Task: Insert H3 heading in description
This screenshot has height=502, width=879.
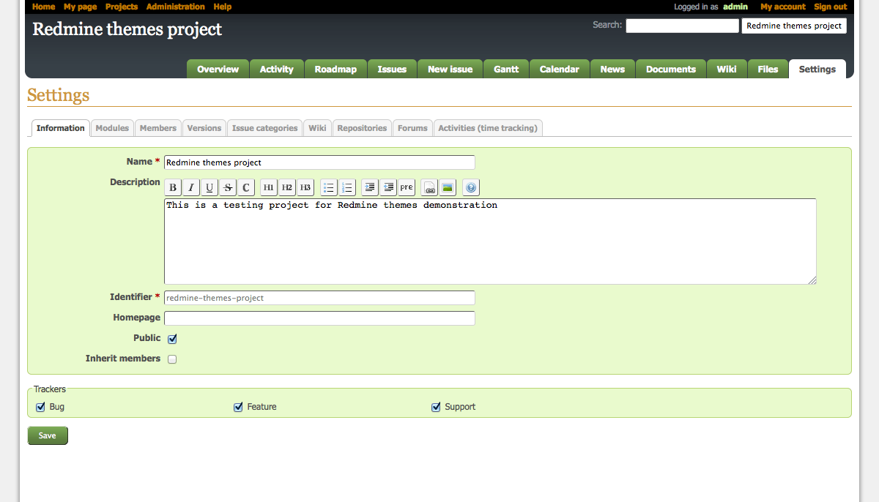Action: point(305,188)
